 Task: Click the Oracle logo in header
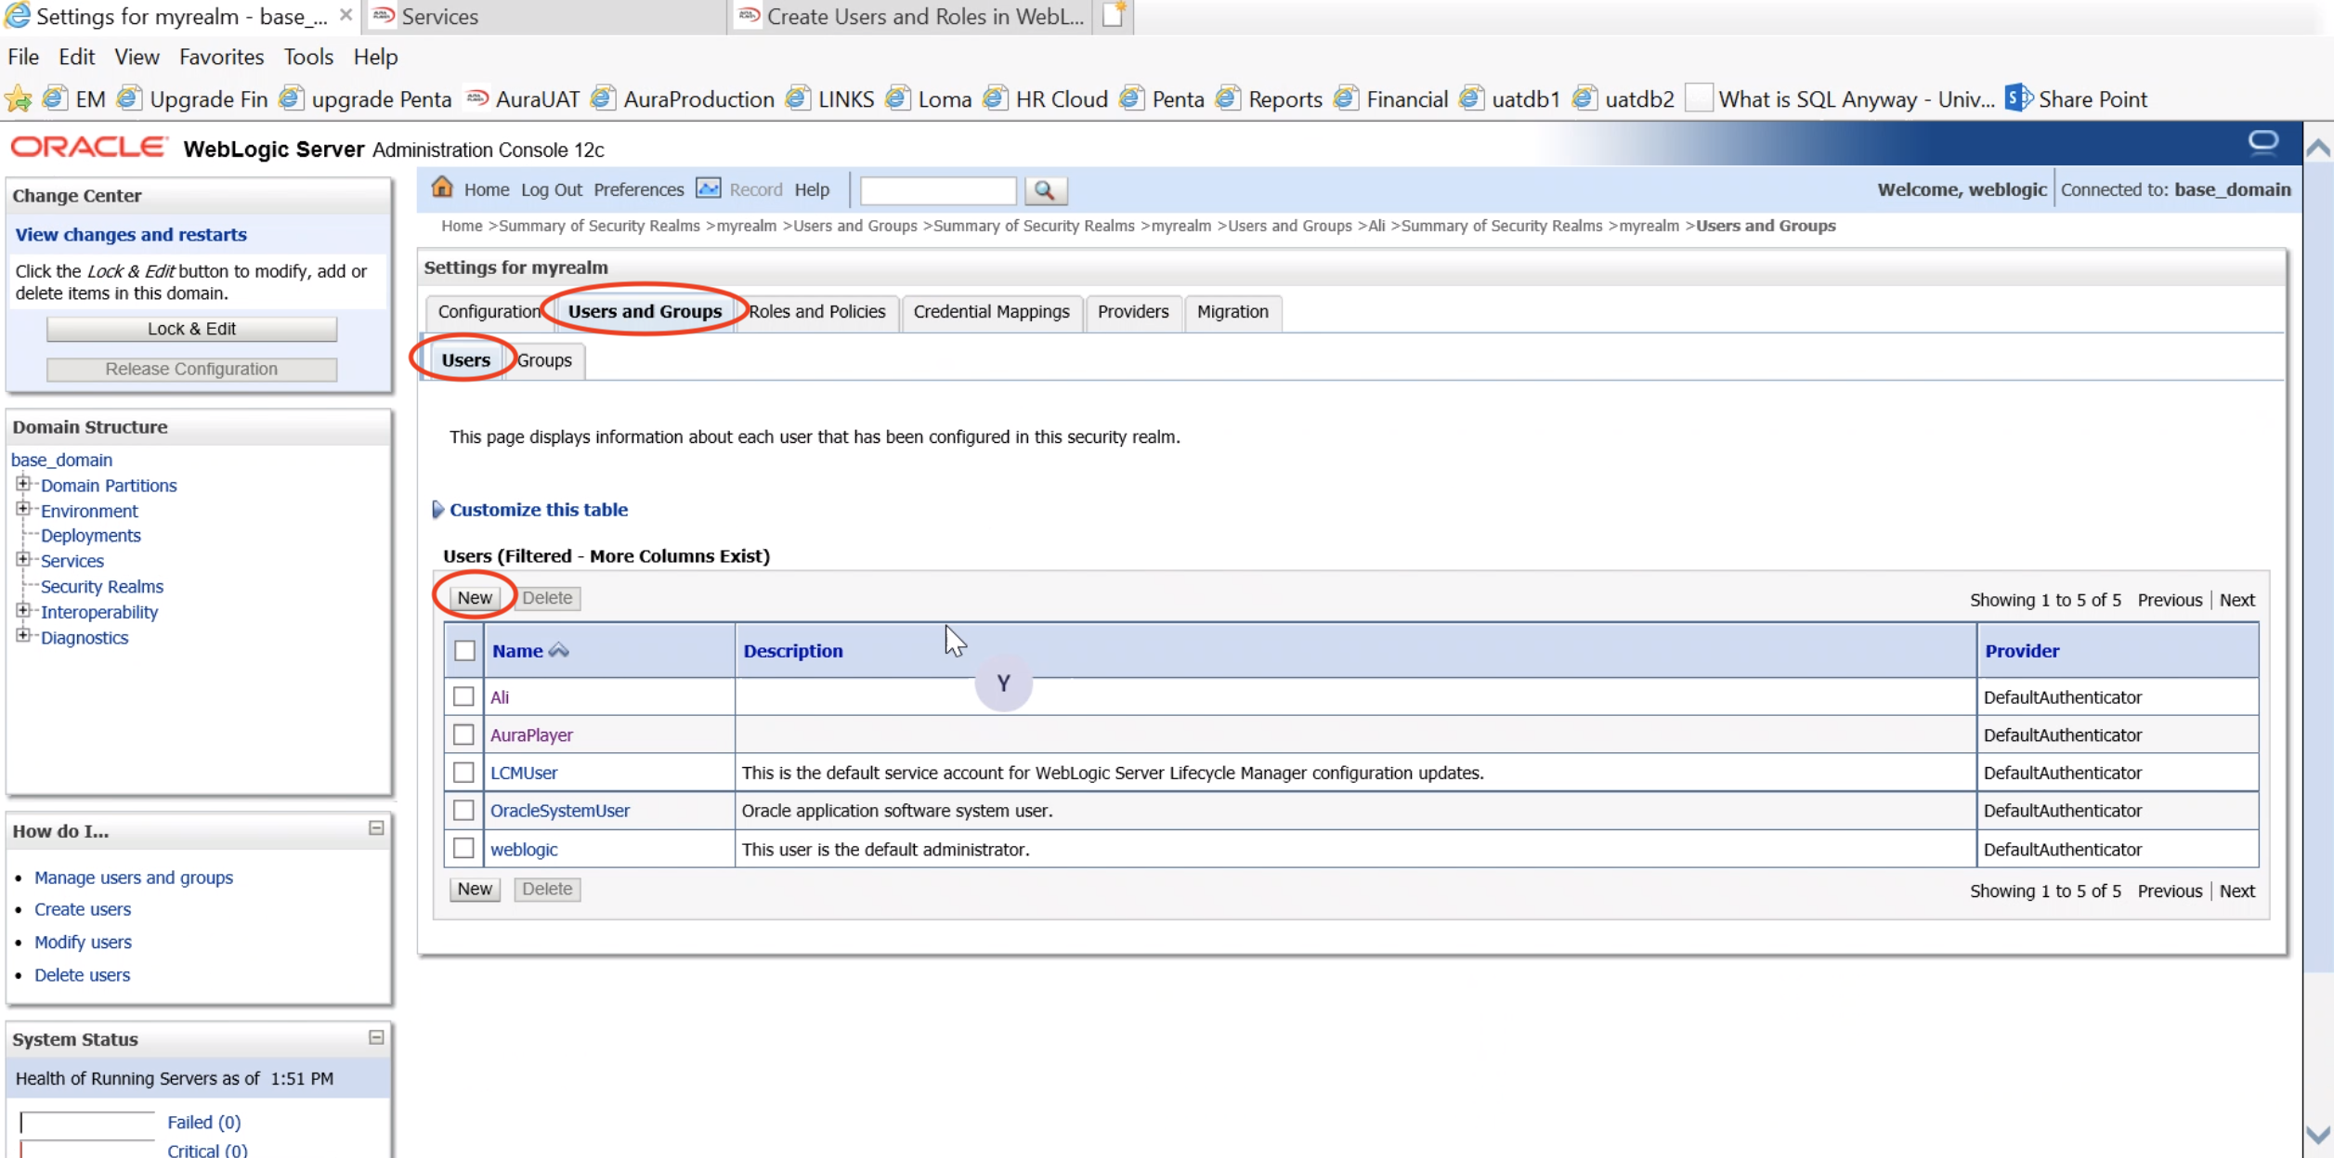(89, 149)
